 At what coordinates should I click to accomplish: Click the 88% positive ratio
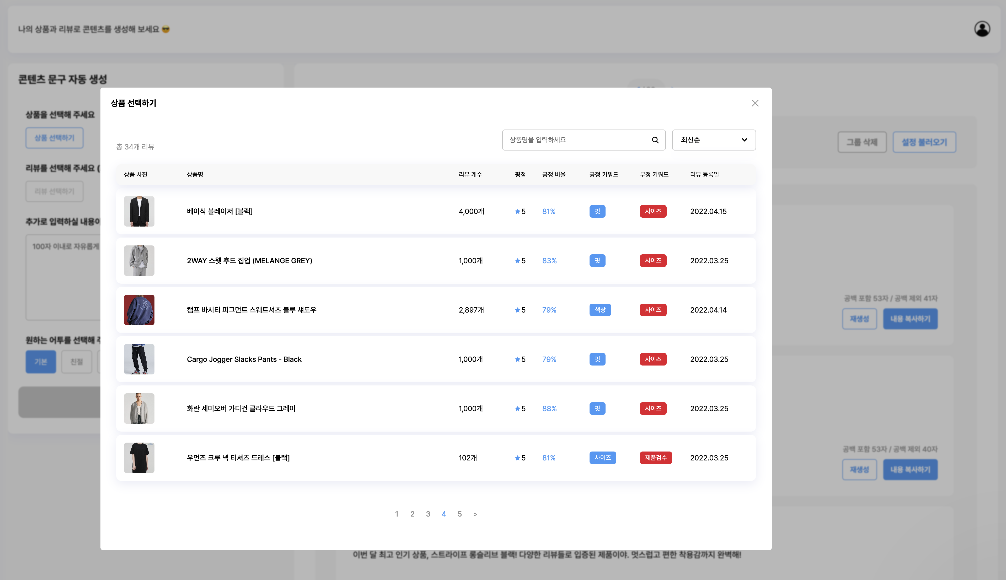coord(549,408)
